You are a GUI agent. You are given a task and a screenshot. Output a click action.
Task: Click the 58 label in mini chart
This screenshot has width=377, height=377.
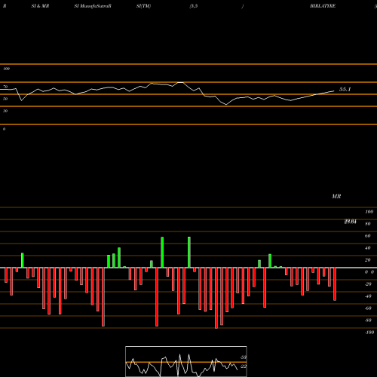point(244,357)
